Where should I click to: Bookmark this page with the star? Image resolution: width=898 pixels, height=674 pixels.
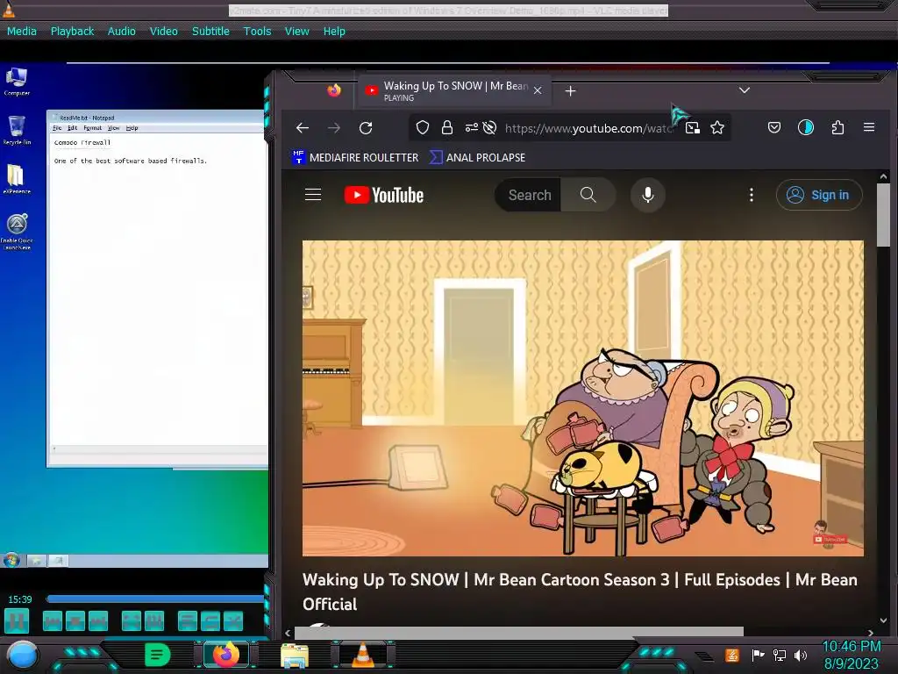pyautogui.click(x=717, y=128)
